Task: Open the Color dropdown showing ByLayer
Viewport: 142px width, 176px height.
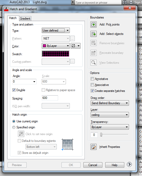Action: 56,46
